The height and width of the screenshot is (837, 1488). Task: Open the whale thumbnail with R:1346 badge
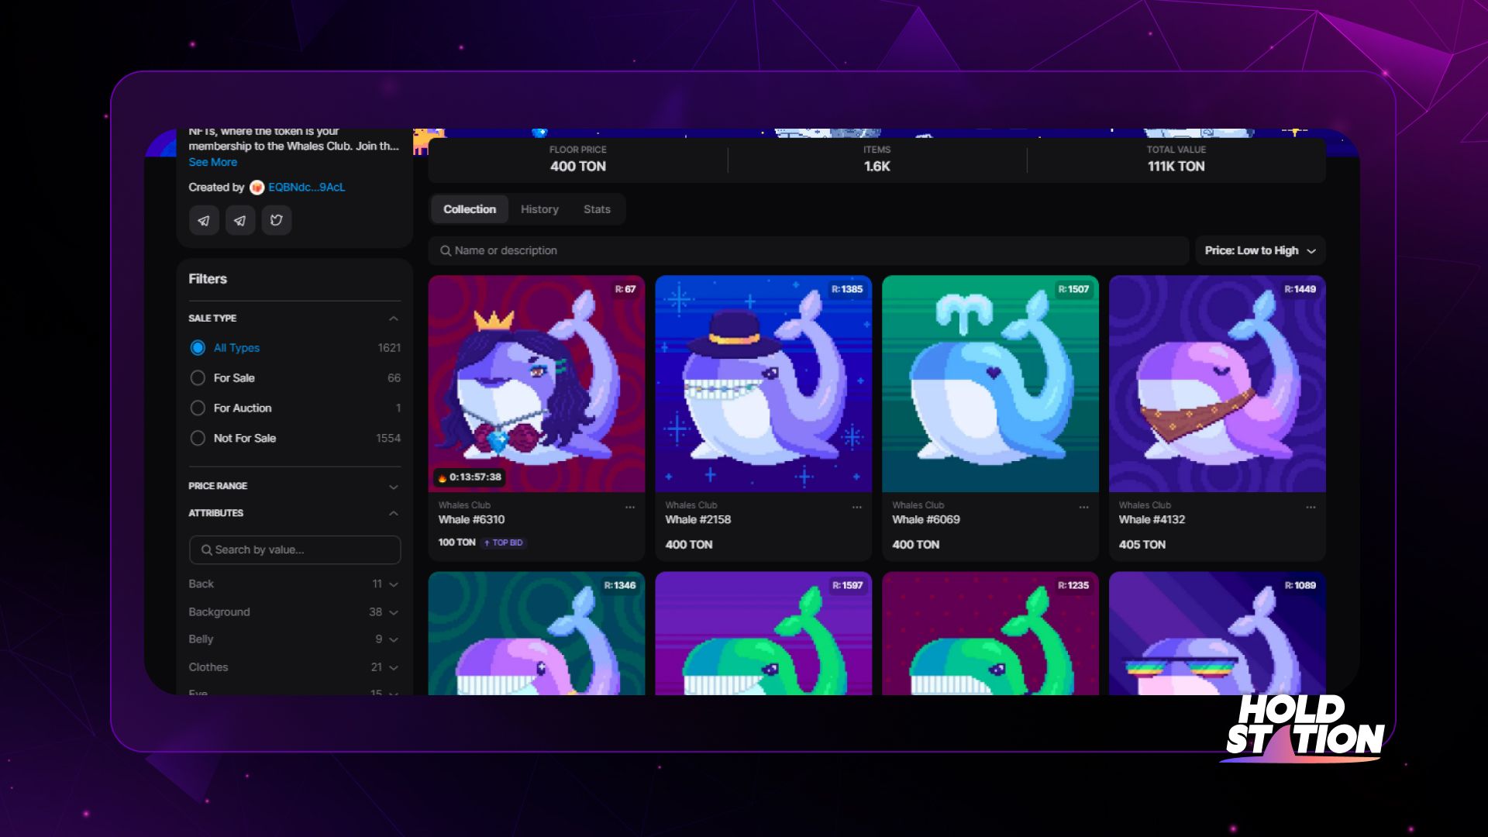coord(536,634)
